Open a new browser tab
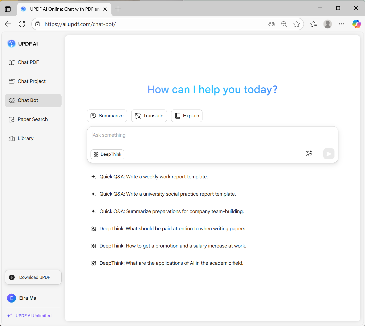This screenshot has height=326, width=365. tap(118, 9)
